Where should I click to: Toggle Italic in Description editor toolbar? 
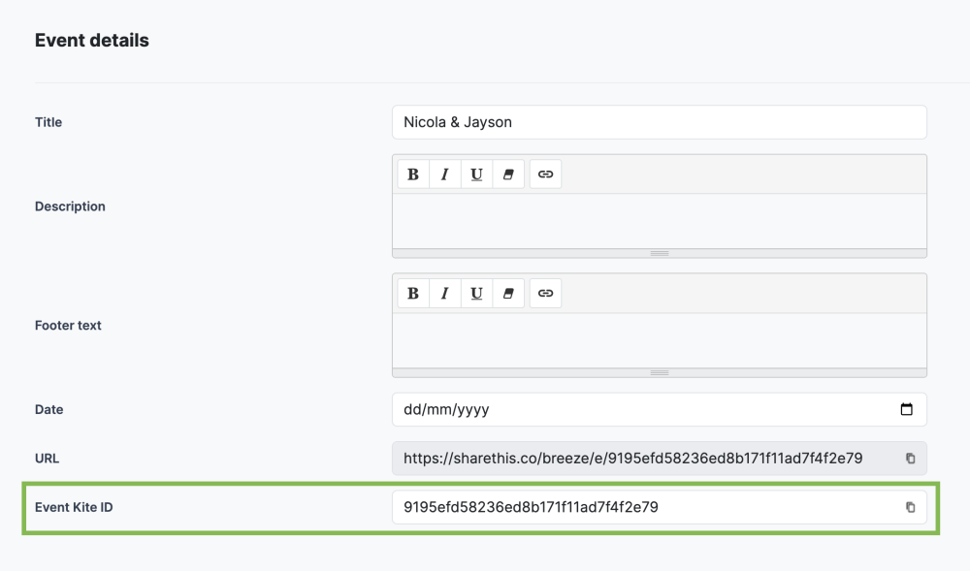(x=445, y=174)
